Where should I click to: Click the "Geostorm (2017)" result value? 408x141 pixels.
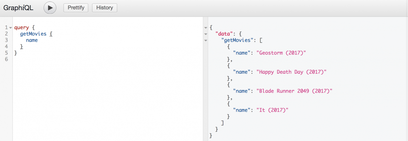282,53
